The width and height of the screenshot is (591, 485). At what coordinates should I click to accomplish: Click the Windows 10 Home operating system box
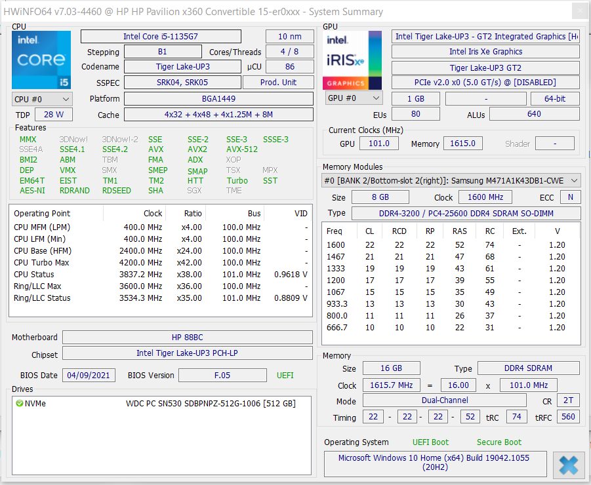(436, 463)
